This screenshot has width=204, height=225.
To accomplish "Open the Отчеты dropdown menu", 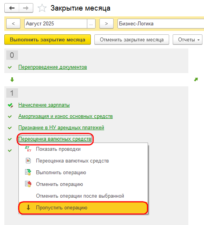I will (188, 39).
